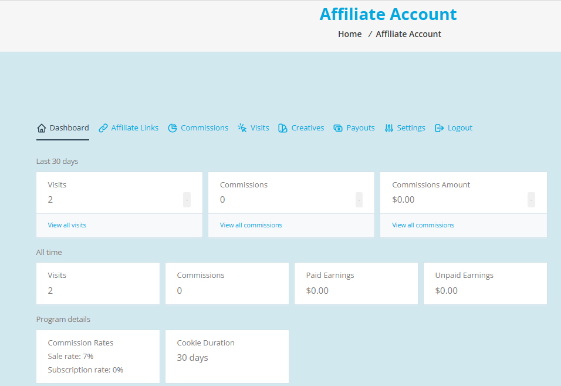Viewport: 561px width, 386px height.
Task: Click the Commissions Amount change indicator badge
Action: pyautogui.click(x=531, y=200)
